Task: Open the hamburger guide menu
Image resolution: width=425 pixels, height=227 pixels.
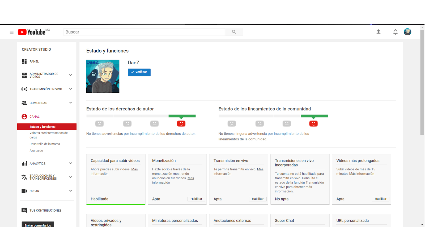Action: click(12, 32)
